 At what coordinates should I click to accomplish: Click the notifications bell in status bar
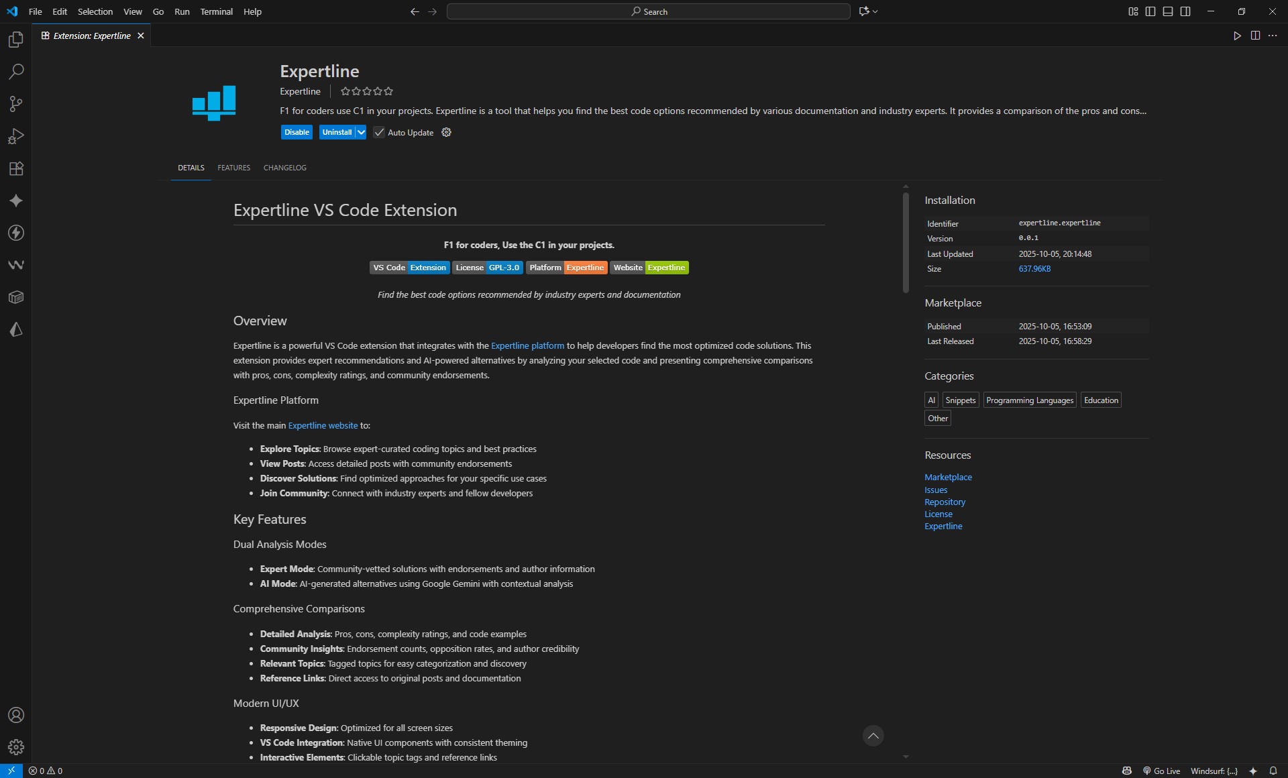coord(1273,771)
